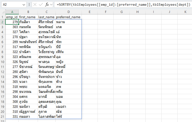Click preferred name cell บอม

[x=69, y=97]
